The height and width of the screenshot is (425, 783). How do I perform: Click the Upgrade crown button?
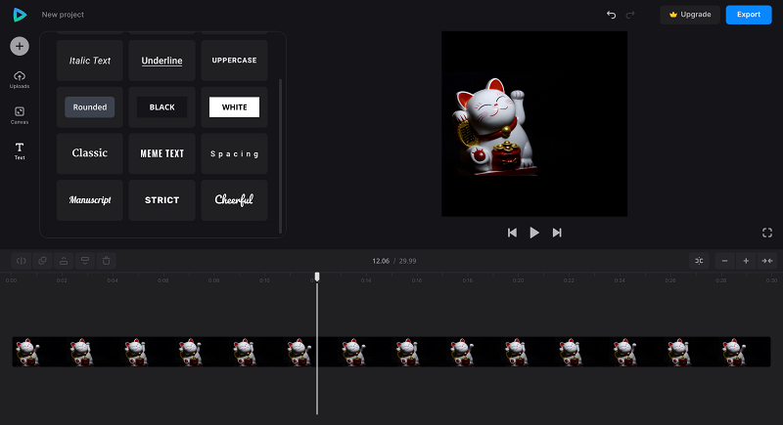pos(690,15)
